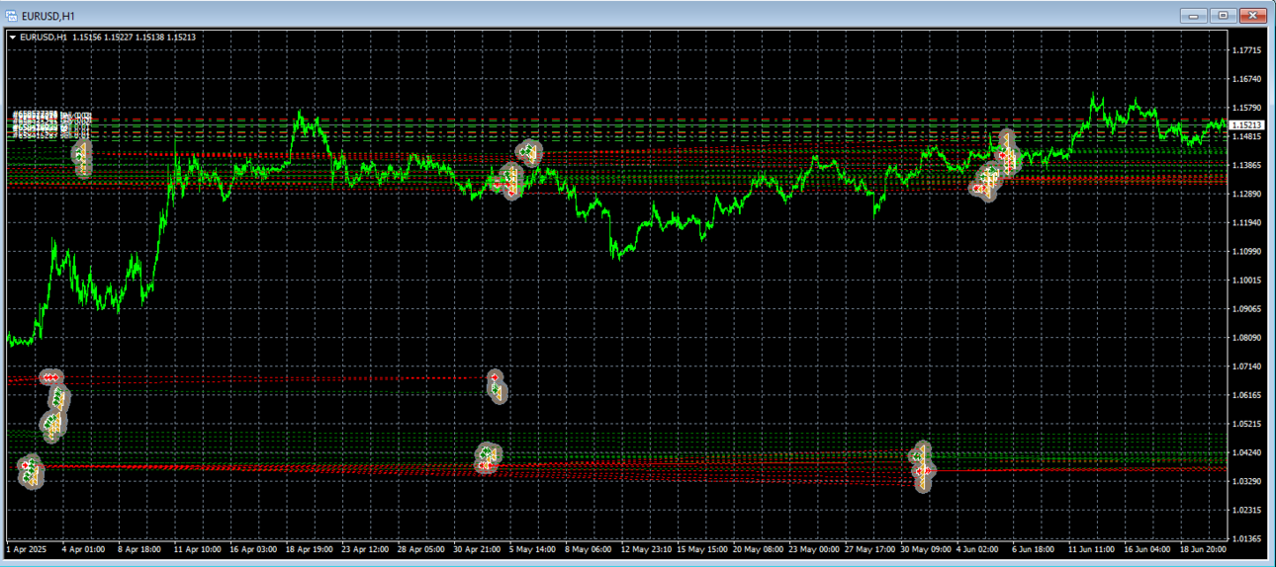Click the 11 Jun 11:00 time label
Image resolution: width=1276 pixels, height=567 pixels.
pyautogui.click(x=1092, y=548)
